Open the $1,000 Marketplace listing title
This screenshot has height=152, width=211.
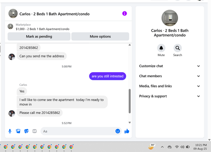[x=43, y=29]
